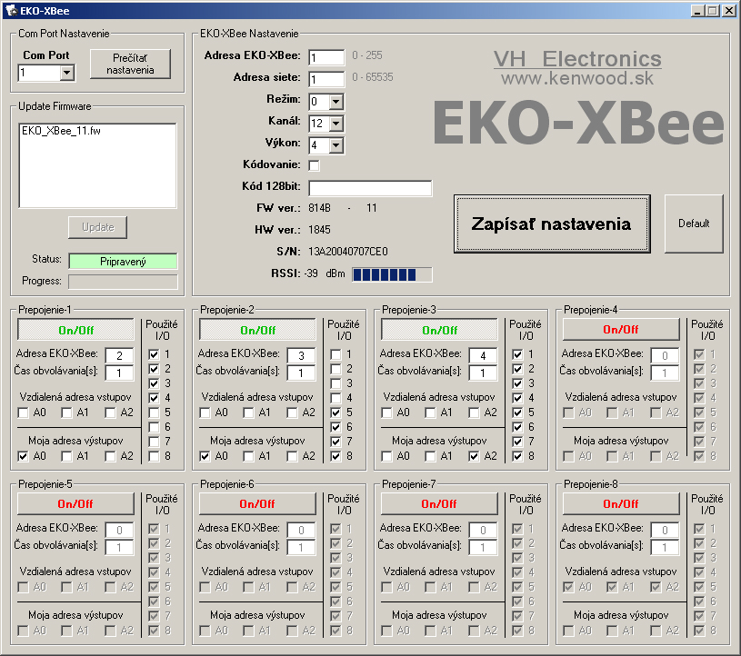Check Vzdialená adresa vstupov A0 in Prepojenie-2
Screen dimensions: 741x656
(205, 412)
